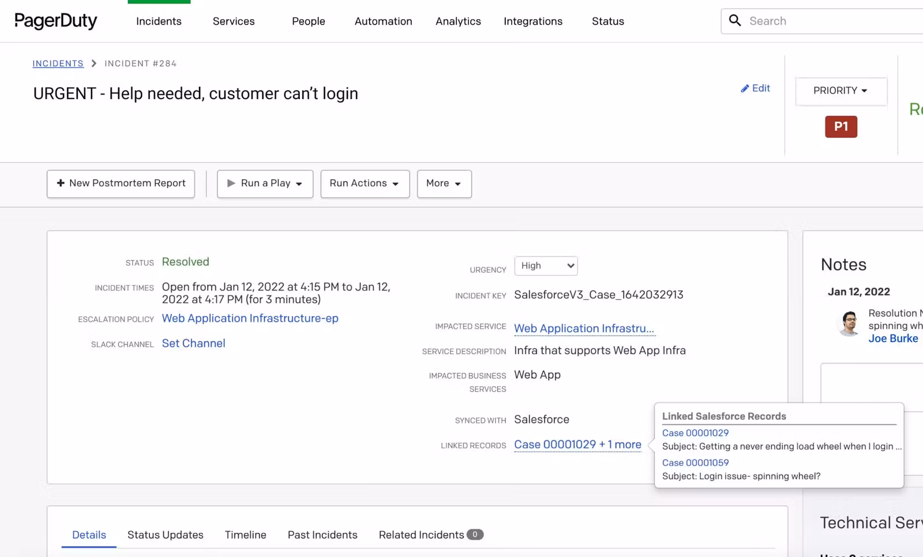
Task: Click the breadcrumb chevron after Incidents
Action: click(x=94, y=63)
